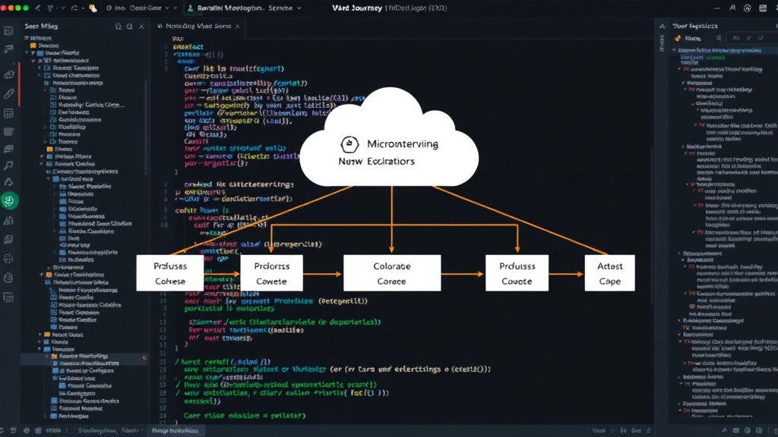Open the bar chart icon in the activity bar
Viewport: 778px width, 437px height.
pos(8,221)
